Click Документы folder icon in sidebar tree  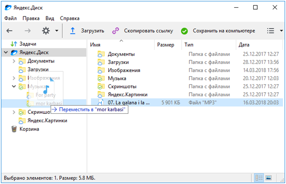pos(22,61)
